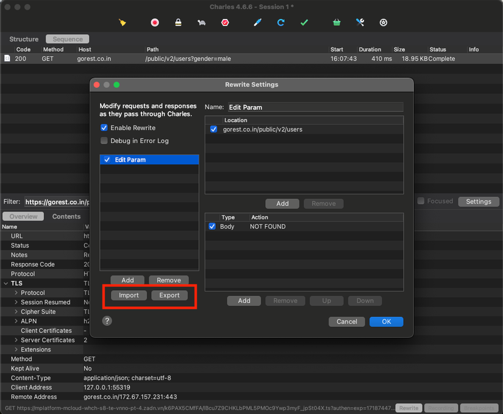
Task: Click the Import button
Action: (x=129, y=295)
